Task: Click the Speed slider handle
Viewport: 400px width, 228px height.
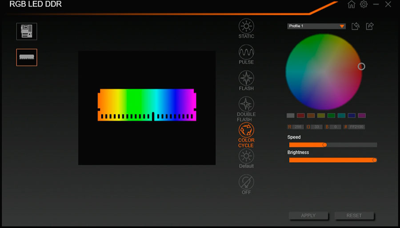Action: pos(324,145)
